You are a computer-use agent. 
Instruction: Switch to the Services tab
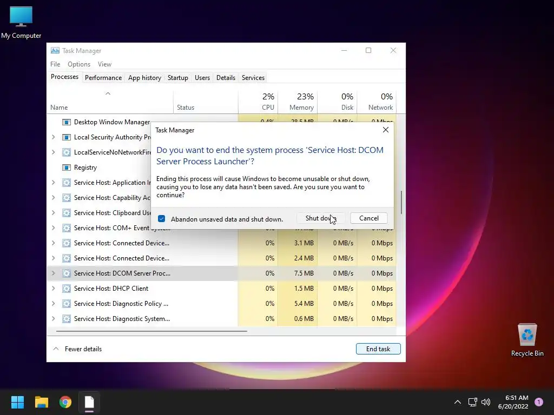(x=253, y=78)
